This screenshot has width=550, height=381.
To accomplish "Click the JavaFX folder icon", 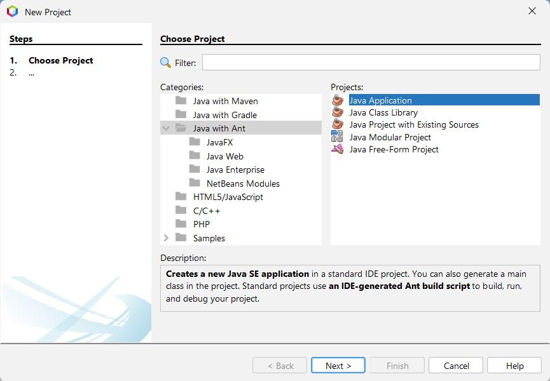I will [195, 142].
